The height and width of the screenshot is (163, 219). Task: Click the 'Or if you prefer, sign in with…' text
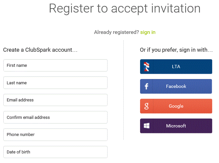point(176,50)
